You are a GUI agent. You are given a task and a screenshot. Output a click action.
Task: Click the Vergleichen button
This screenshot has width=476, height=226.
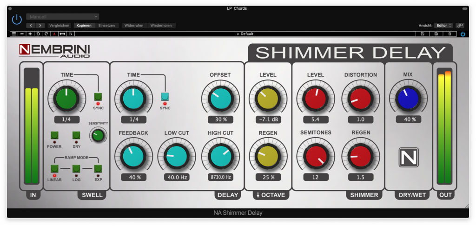click(60, 26)
